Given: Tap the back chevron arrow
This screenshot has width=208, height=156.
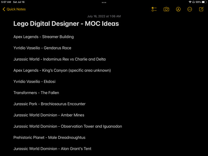Looking at the screenshot, I should coord(4,9).
